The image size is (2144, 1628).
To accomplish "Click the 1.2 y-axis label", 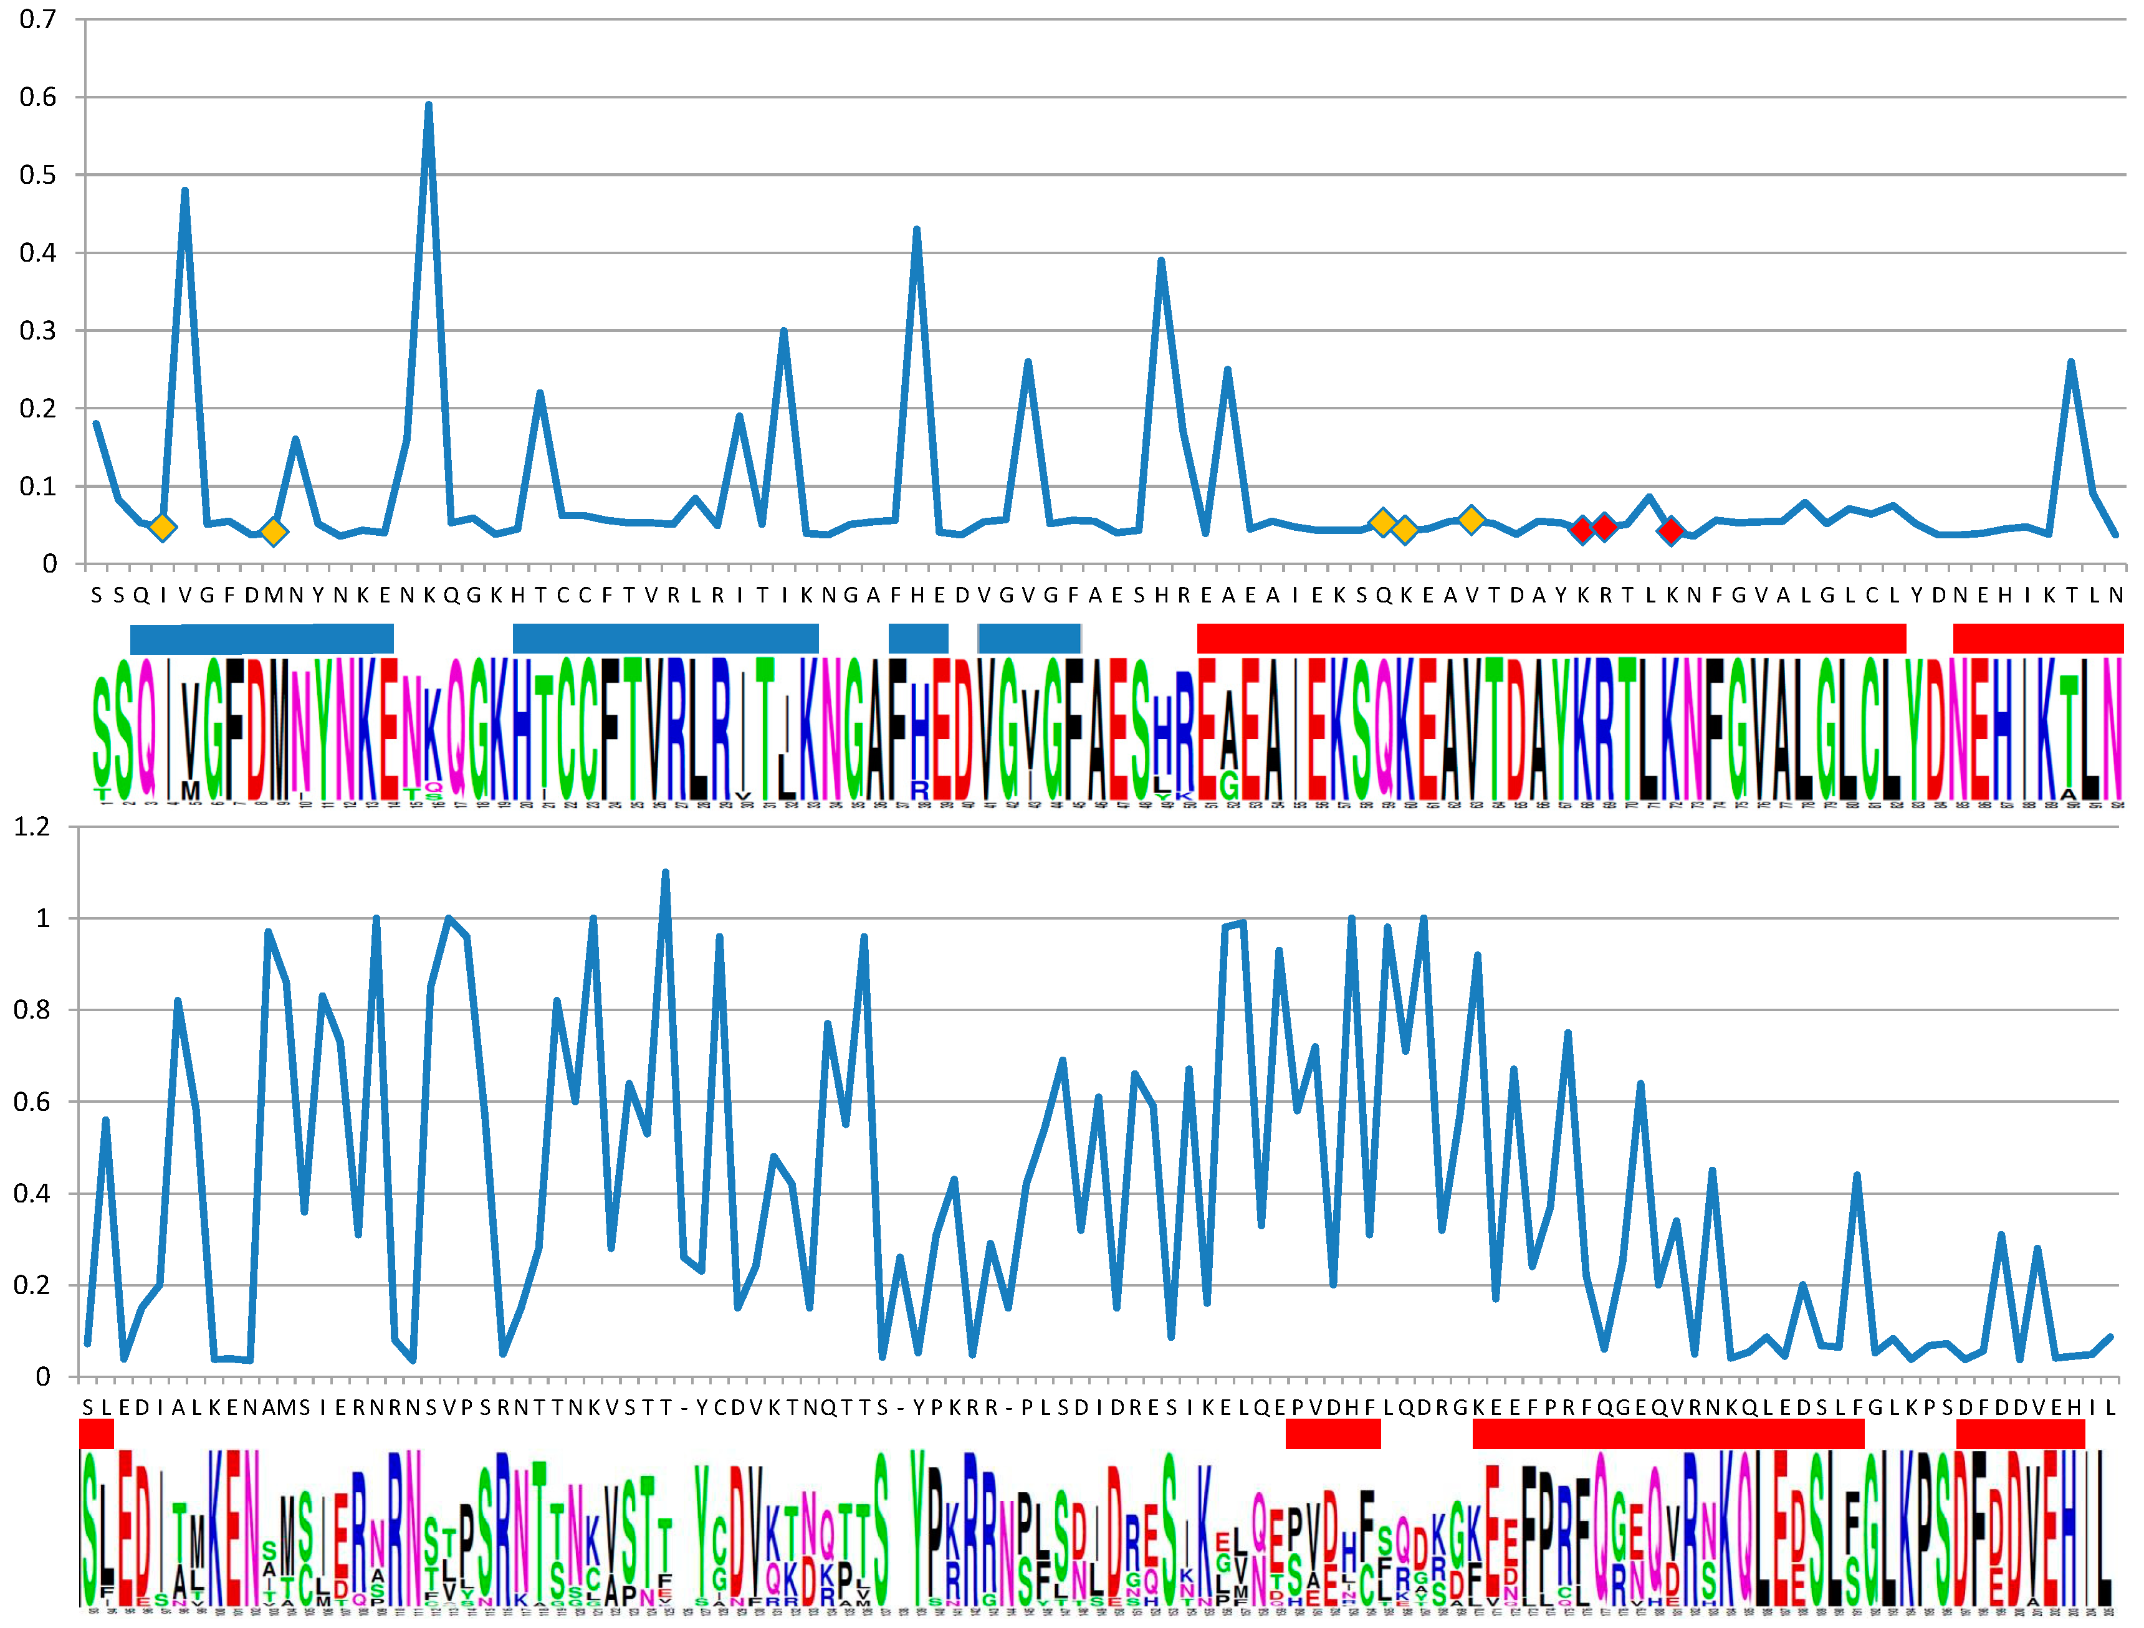I will coord(32,827).
